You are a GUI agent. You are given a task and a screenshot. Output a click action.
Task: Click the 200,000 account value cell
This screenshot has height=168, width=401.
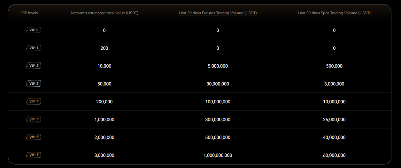(104, 102)
